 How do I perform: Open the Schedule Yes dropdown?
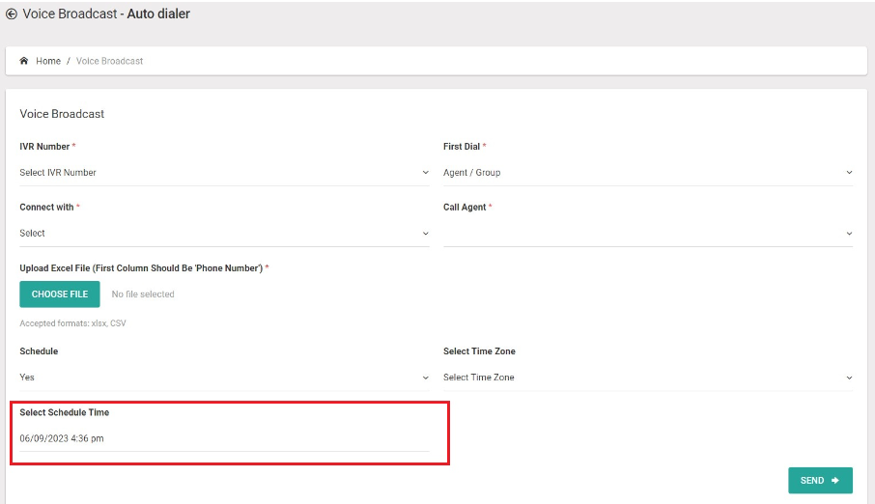coord(224,378)
